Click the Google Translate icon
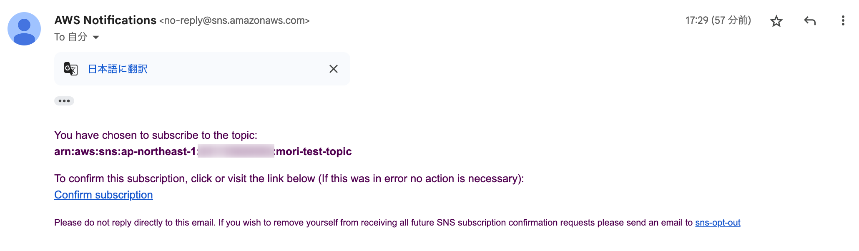The image size is (859, 251). tap(71, 69)
